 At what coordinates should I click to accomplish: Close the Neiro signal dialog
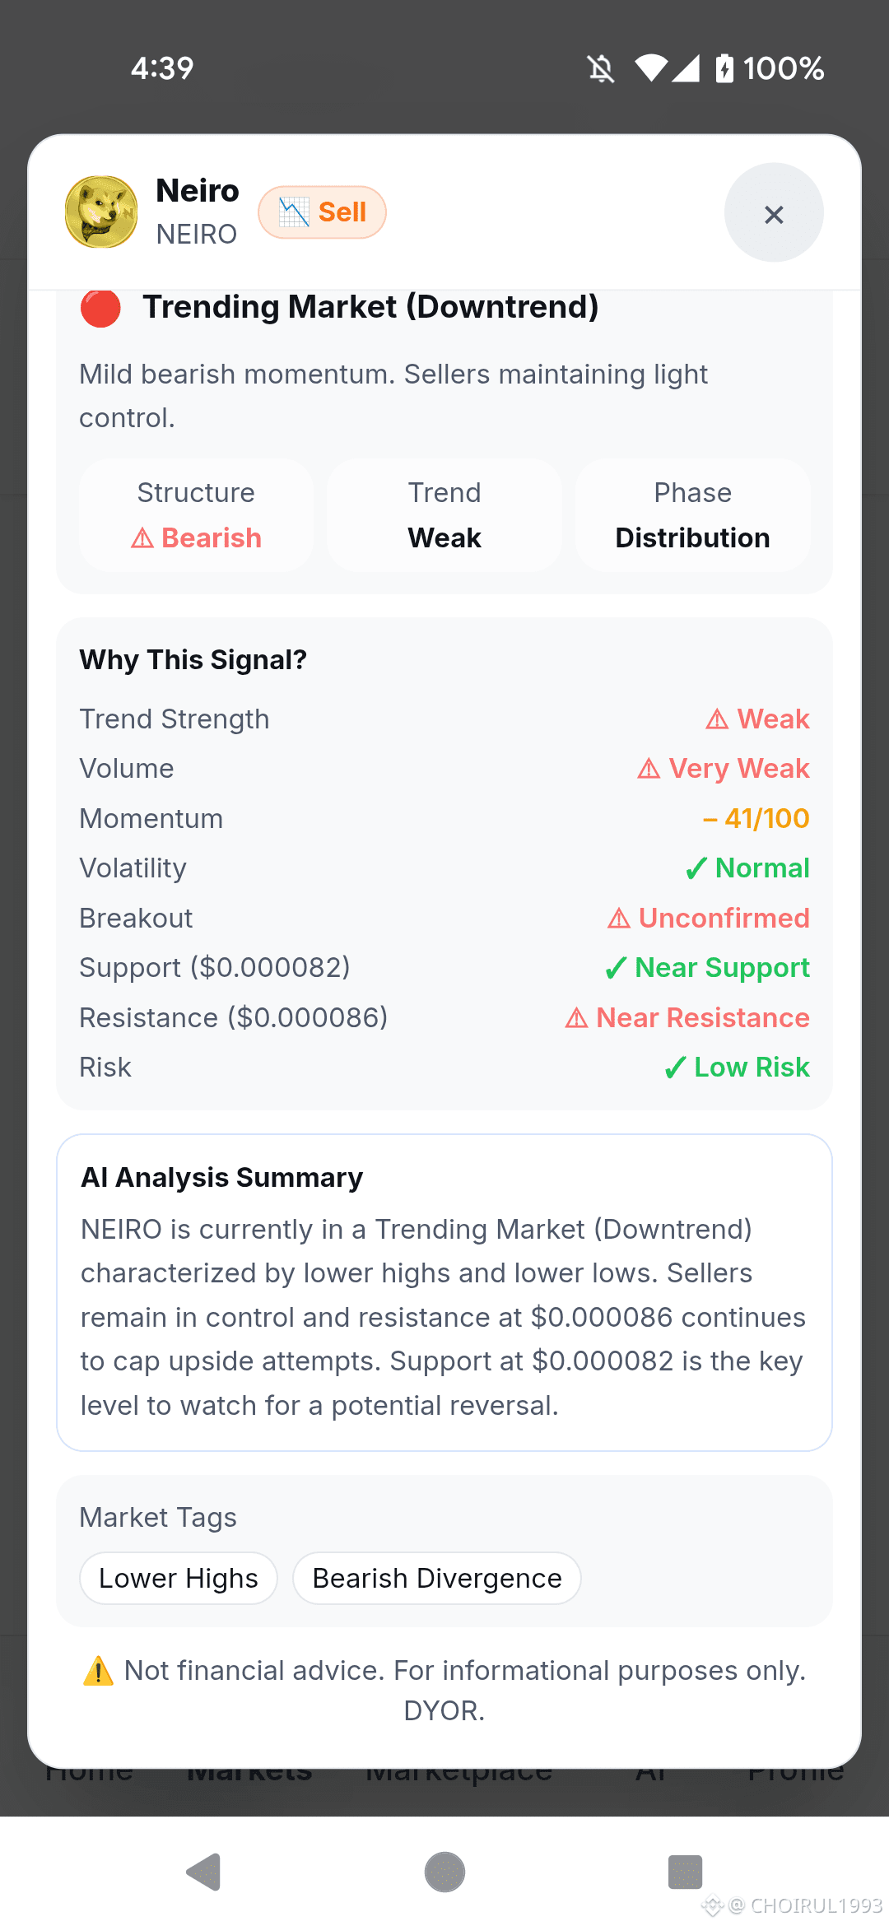(774, 212)
